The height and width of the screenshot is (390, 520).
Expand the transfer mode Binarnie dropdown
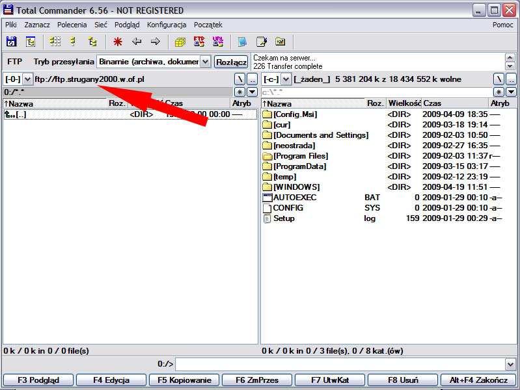click(x=205, y=62)
